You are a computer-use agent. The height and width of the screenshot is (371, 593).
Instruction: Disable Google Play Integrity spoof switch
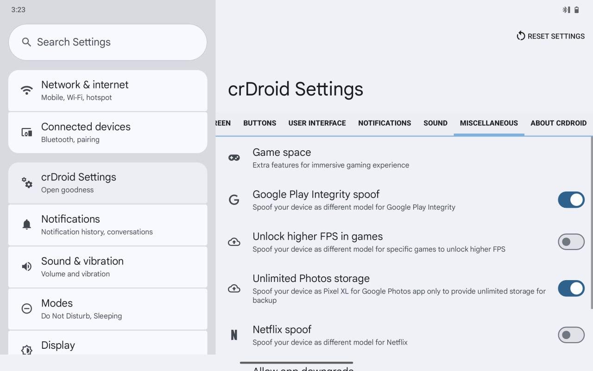click(x=571, y=200)
